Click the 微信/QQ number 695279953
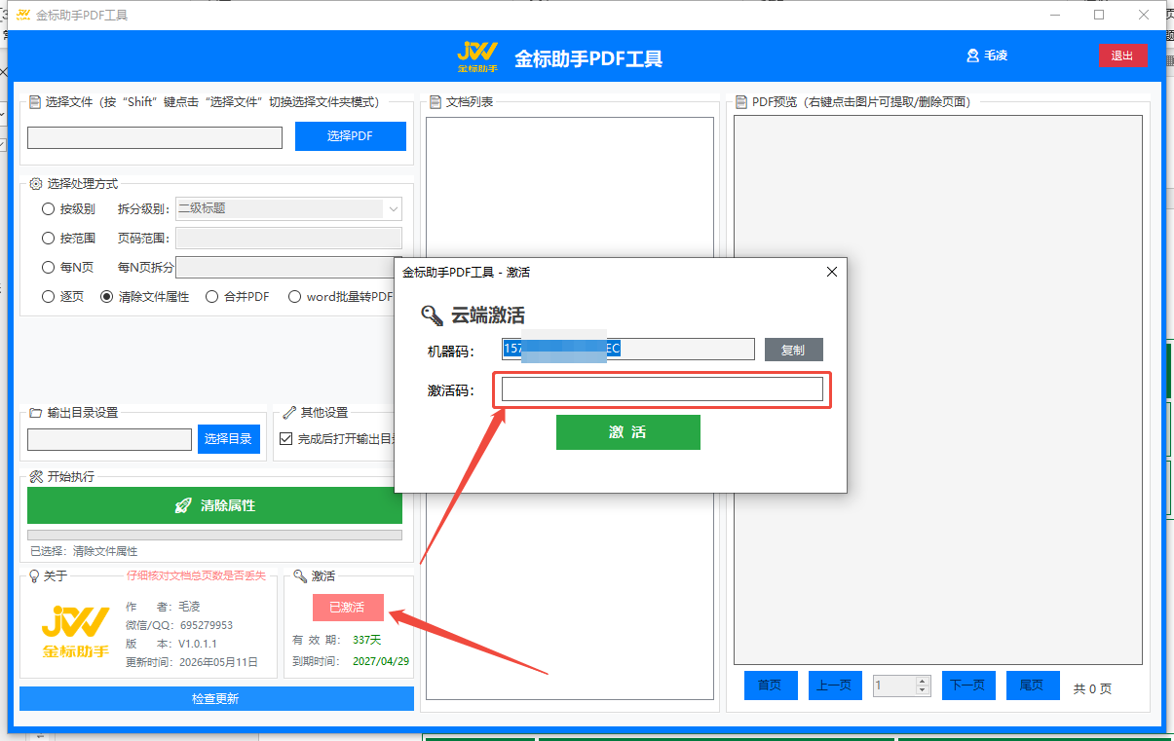1174x741 pixels. point(207,625)
